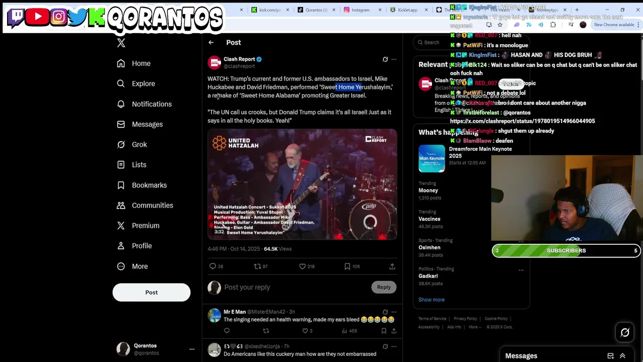Screen dimensions: 643x362
Task: Reply to Mr E Man's comment
Action: tap(227, 331)
